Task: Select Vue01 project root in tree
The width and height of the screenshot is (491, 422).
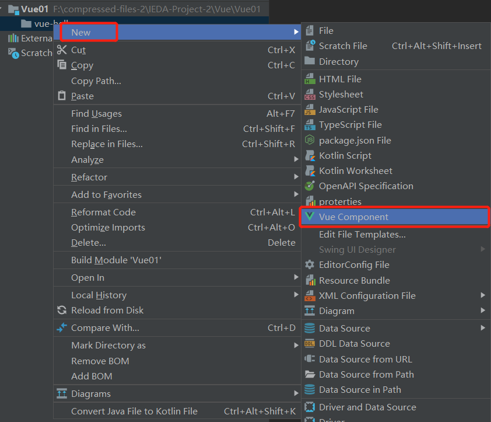Action: point(35,9)
